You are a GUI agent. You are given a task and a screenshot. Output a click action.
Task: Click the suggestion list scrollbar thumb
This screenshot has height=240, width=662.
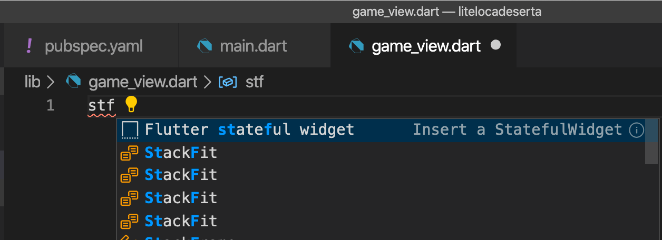(651, 141)
